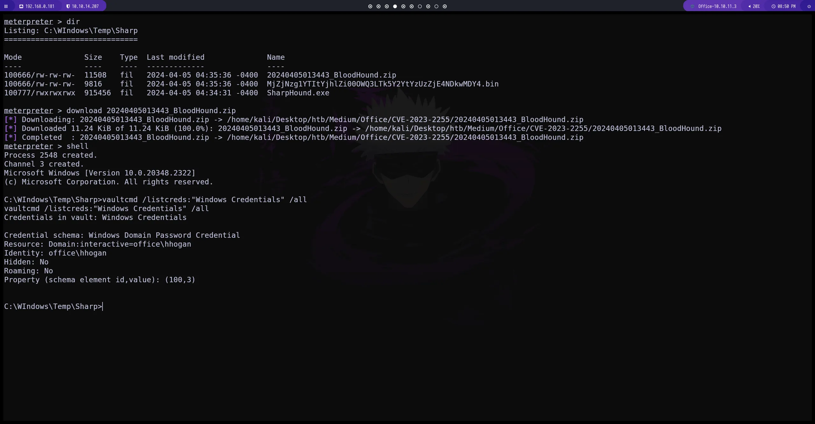Switch to the second workspace dot
The width and height of the screenshot is (815, 424).
click(x=378, y=6)
